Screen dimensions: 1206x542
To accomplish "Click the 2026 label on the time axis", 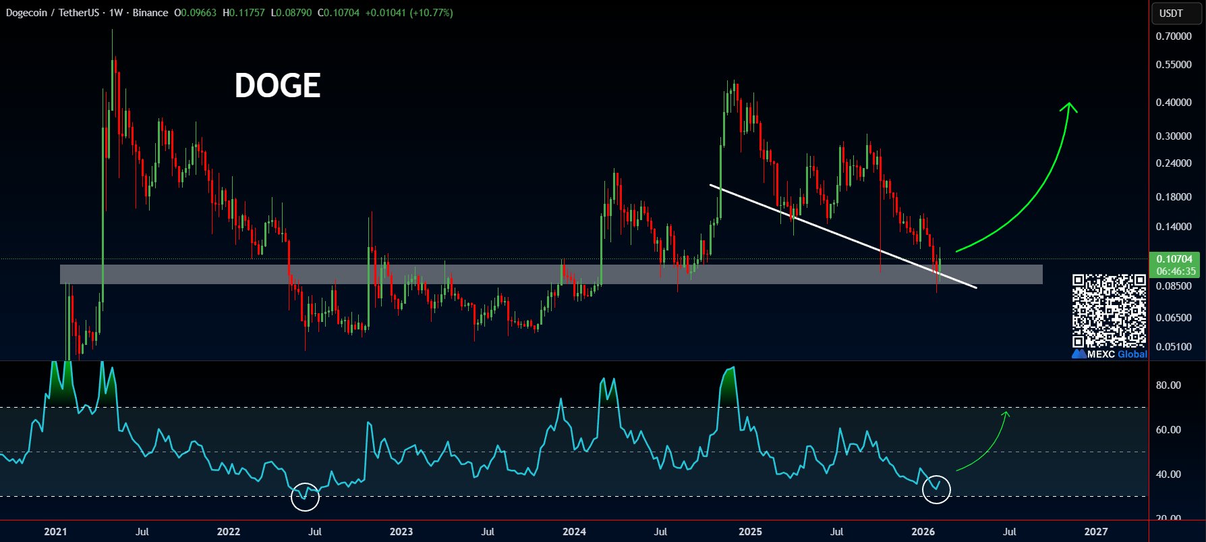I will tap(923, 532).
